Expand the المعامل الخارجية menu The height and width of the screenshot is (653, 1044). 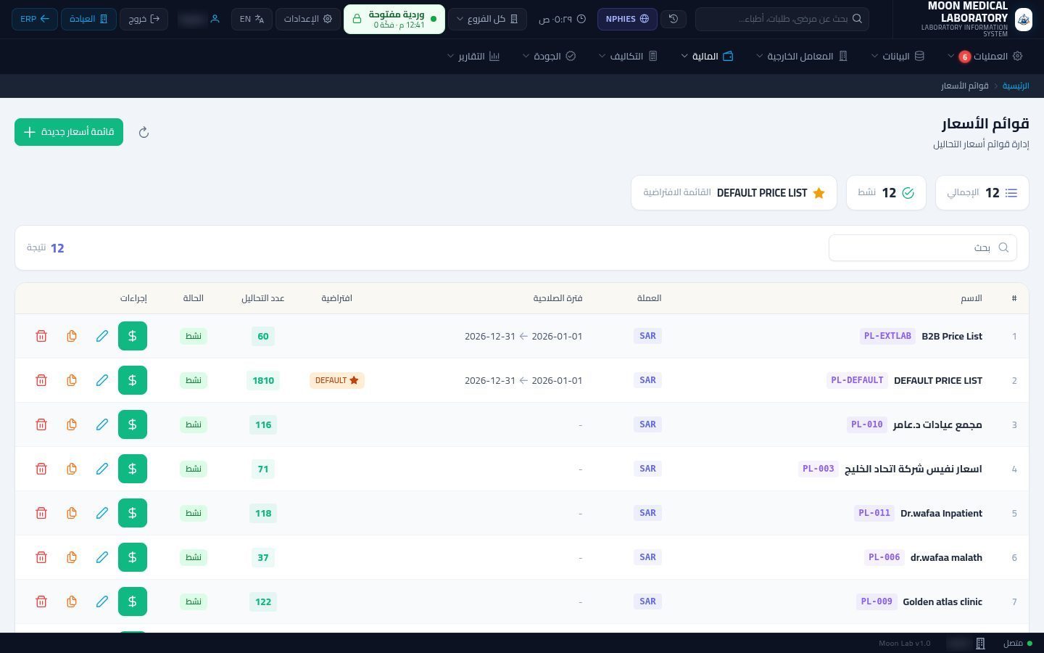802,56
